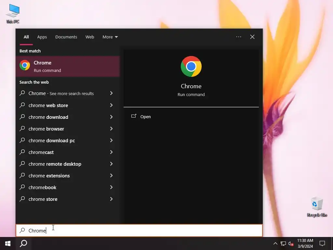Click the taskbar Search button
This screenshot has width=333, height=250.
click(x=23, y=243)
